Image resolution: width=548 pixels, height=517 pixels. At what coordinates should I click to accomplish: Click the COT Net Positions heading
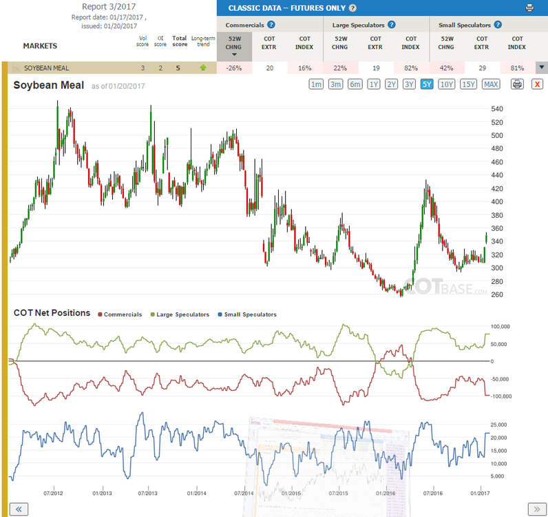[x=52, y=312]
